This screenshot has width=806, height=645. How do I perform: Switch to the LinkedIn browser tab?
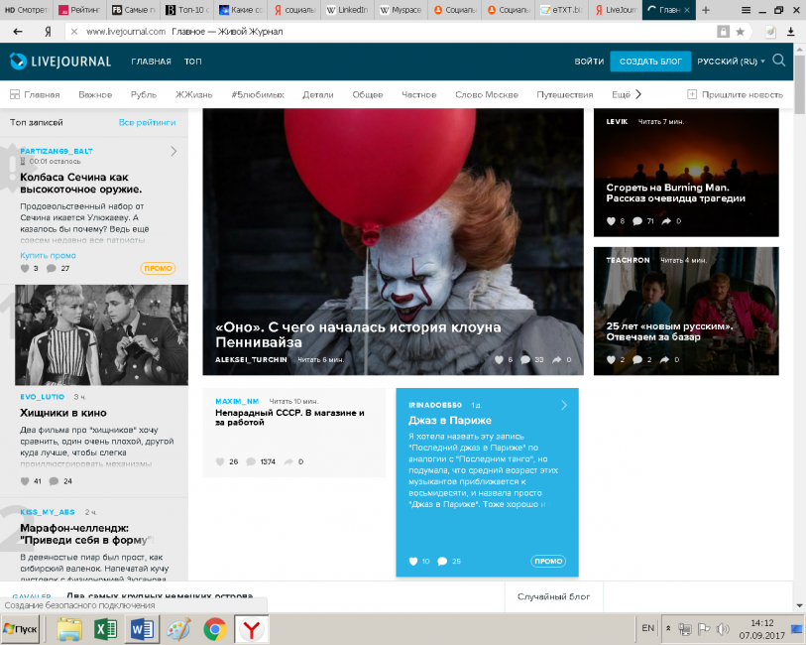(348, 10)
